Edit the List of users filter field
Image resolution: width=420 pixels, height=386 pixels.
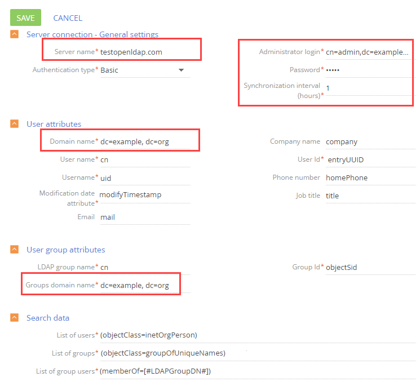pos(258,335)
